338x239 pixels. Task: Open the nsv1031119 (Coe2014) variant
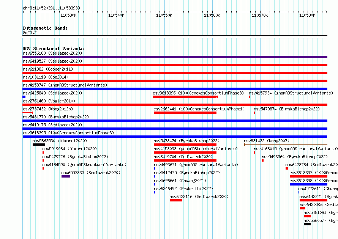46,77
